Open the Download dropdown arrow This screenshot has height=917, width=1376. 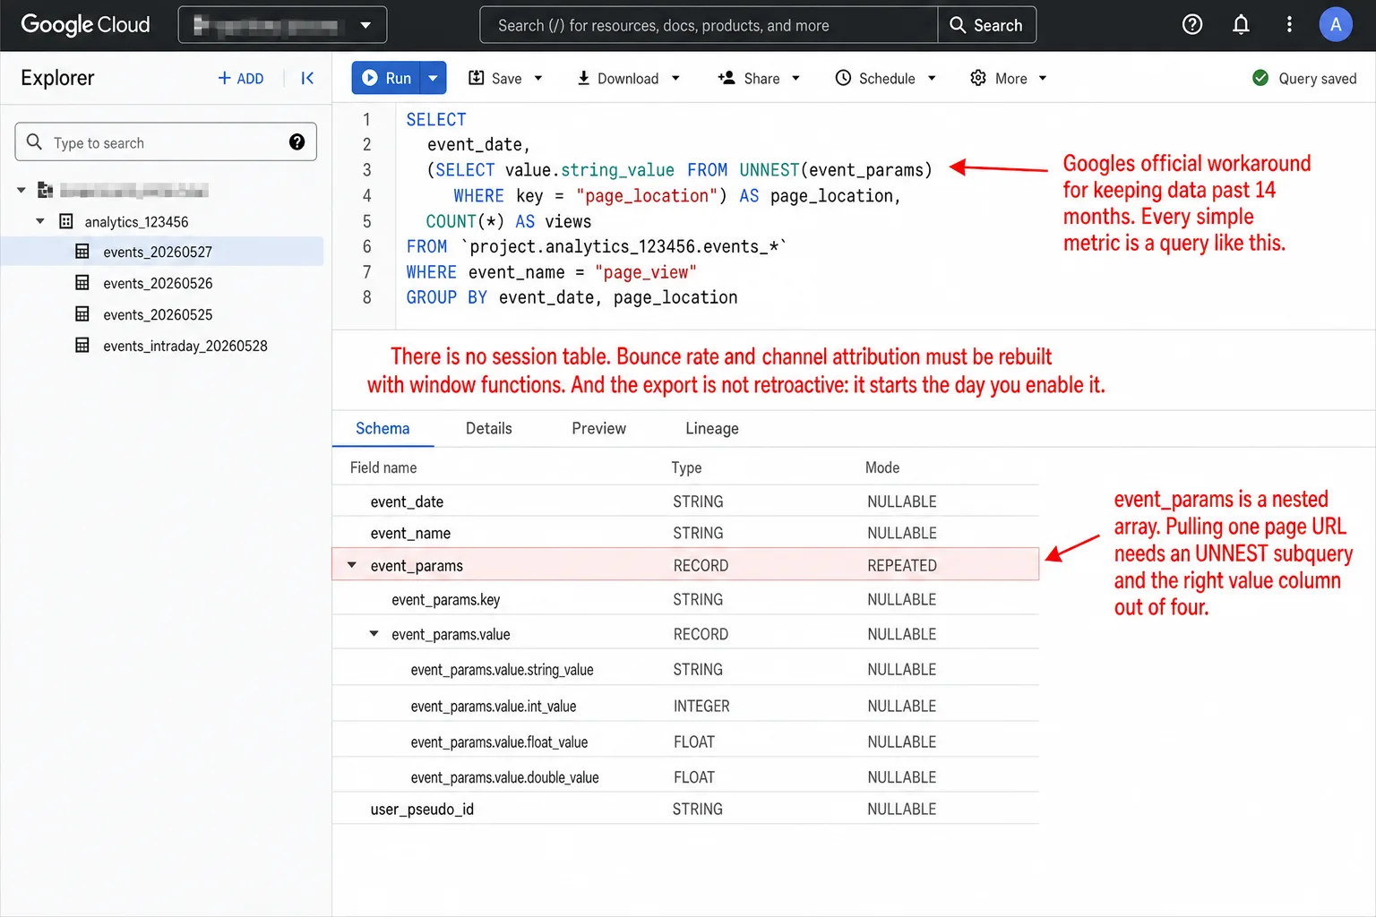pos(675,79)
